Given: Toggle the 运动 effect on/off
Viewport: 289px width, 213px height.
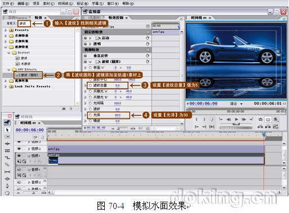Looking at the screenshot, I should click(x=86, y=38).
